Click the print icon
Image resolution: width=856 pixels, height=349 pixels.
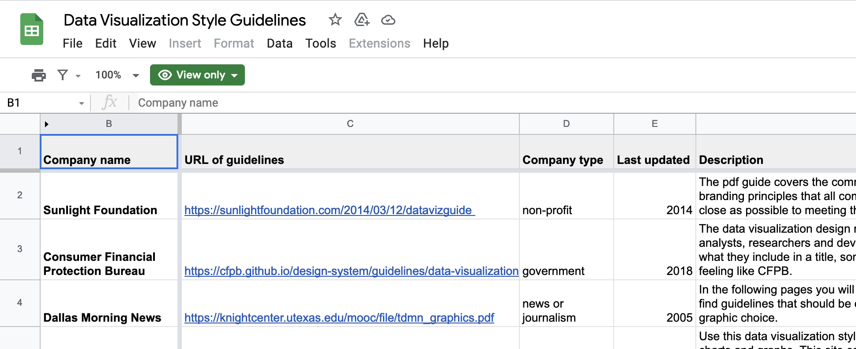pyautogui.click(x=39, y=75)
